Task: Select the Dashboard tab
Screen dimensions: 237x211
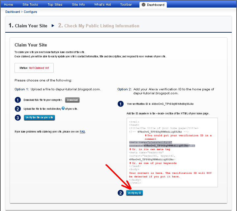Action: pos(153,5)
